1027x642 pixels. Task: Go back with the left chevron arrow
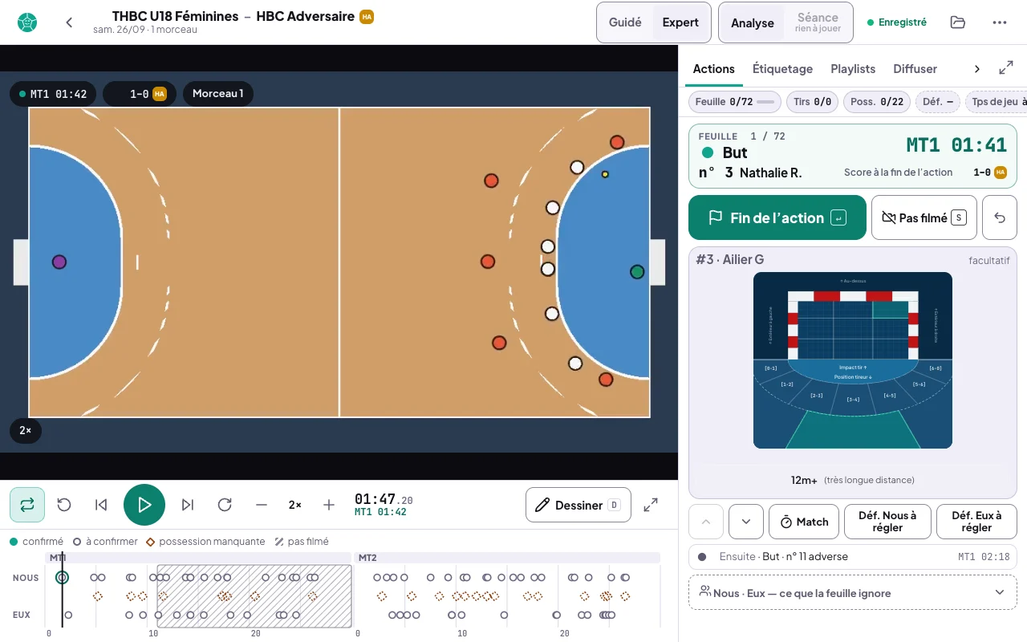point(69,22)
